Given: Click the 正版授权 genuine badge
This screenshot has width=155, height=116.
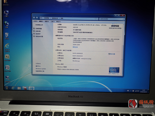Looking at the screenshot, I should pyautogui.click(x=114, y=70).
